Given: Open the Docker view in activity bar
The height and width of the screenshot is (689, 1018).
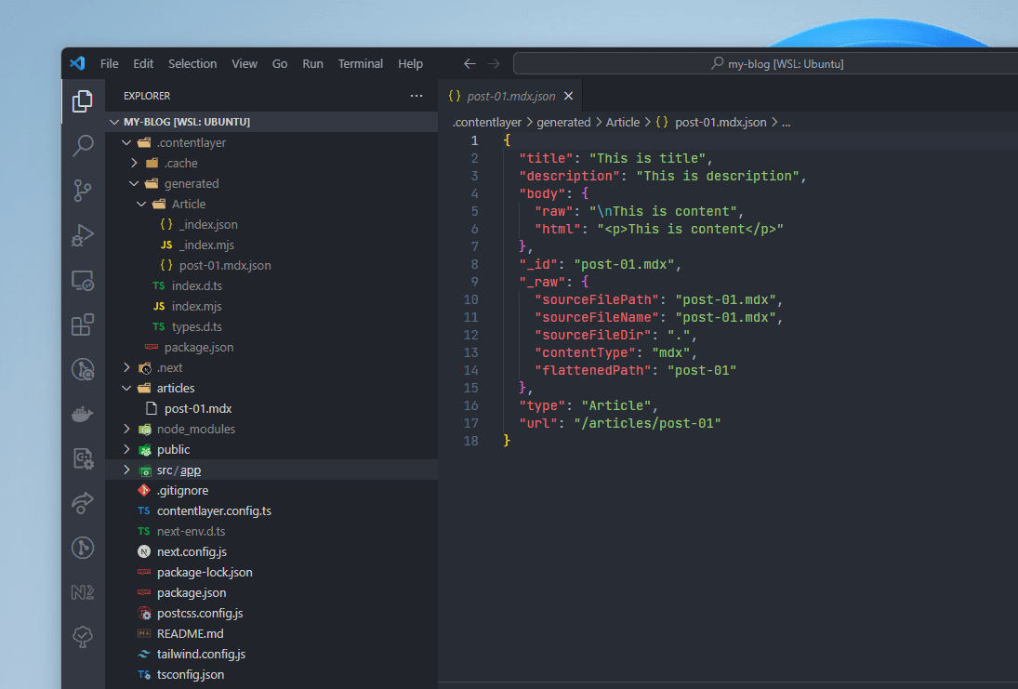Looking at the screenshot, I should 83,414.
